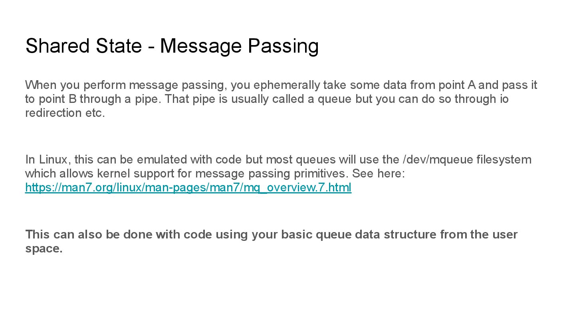Viewport: 575px width, 323px height.
Task: Click the slide title 'Shared State - Message Passing'
Action: click(172, 46)
